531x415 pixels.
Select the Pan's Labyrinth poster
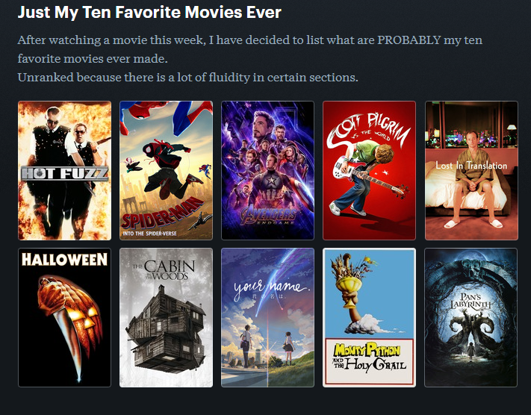471,317
